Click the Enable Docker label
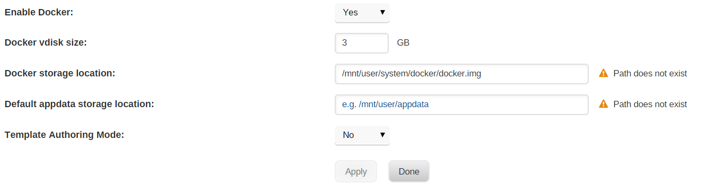 coord(39,12)
